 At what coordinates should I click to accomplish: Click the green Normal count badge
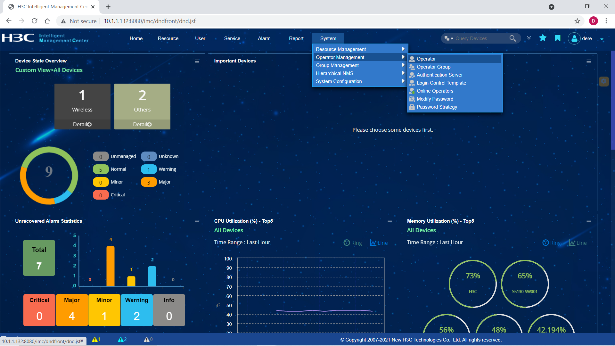click(101, 169)
